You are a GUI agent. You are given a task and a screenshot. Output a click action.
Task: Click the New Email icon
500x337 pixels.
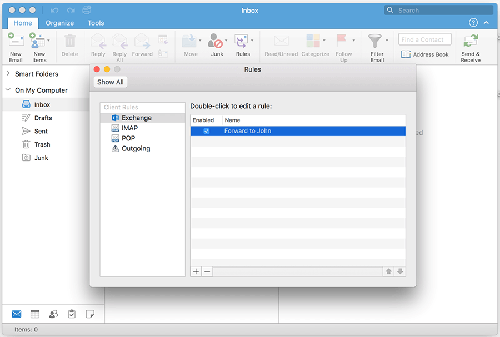16,42
